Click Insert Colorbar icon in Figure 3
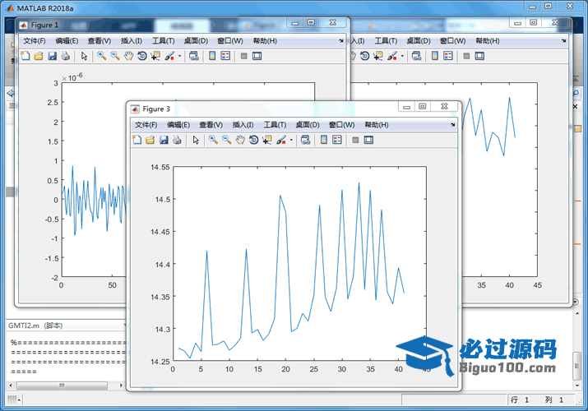This screenshot has width=588, height=411. 323,141
